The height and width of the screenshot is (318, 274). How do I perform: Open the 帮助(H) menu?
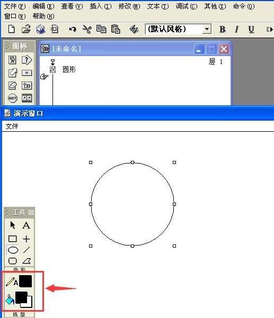tap(43, 16)
